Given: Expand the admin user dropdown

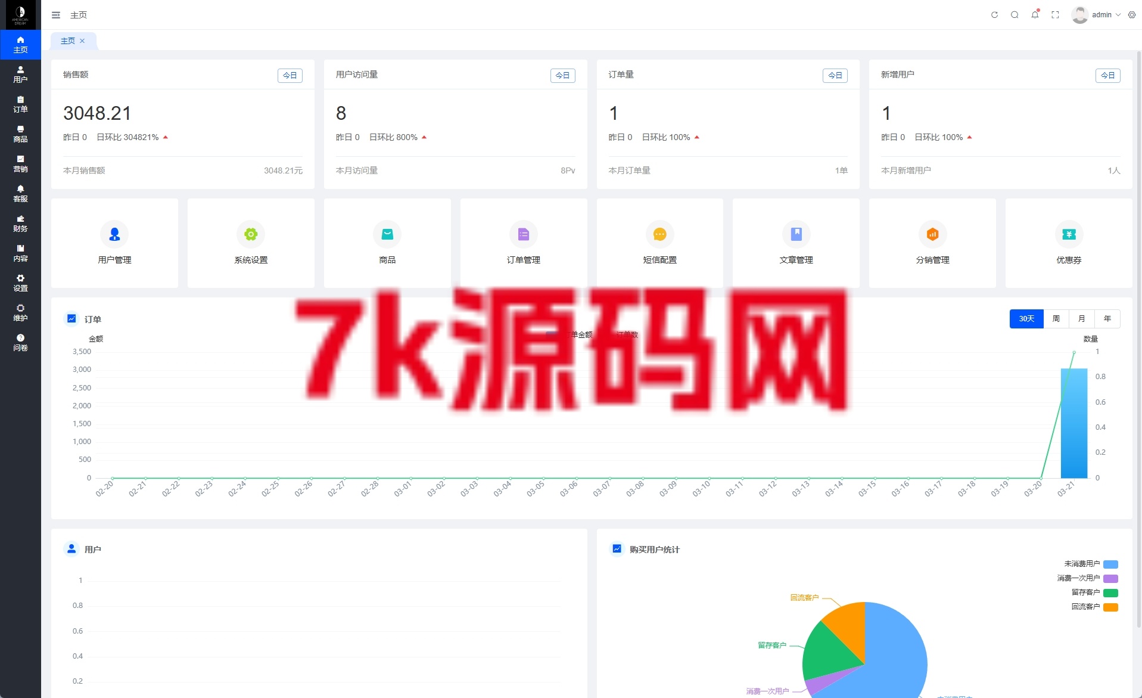Looking at the screenshot, I should click(1106, 15).
